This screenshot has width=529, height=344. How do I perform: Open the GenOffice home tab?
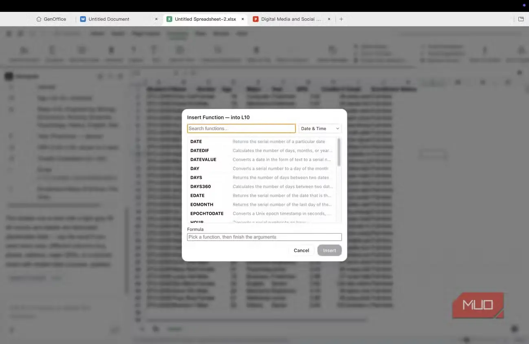pyautogui.click(x=51, y=19)
